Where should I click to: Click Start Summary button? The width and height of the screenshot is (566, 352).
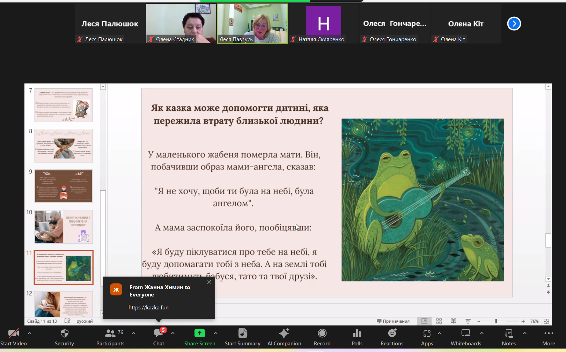click(x=242, y=337)
